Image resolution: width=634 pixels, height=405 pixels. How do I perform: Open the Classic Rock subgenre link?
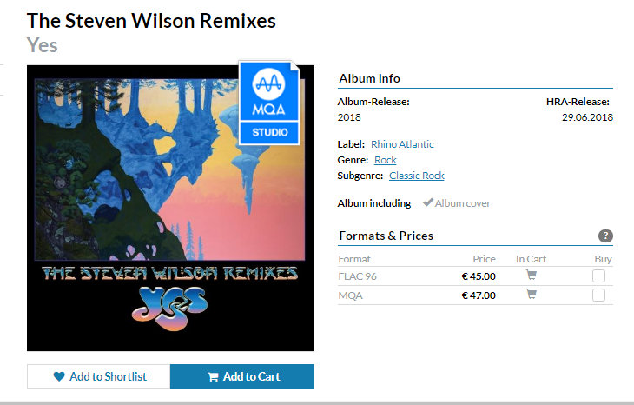[x=417, y=176]
